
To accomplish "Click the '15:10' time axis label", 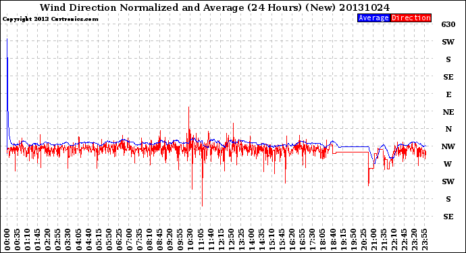I will pyautogui.click(x=271, y=240).
